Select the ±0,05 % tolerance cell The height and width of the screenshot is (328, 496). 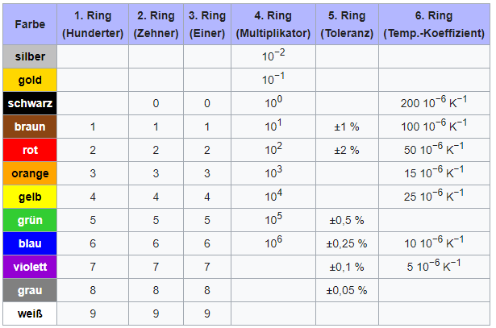347,290
